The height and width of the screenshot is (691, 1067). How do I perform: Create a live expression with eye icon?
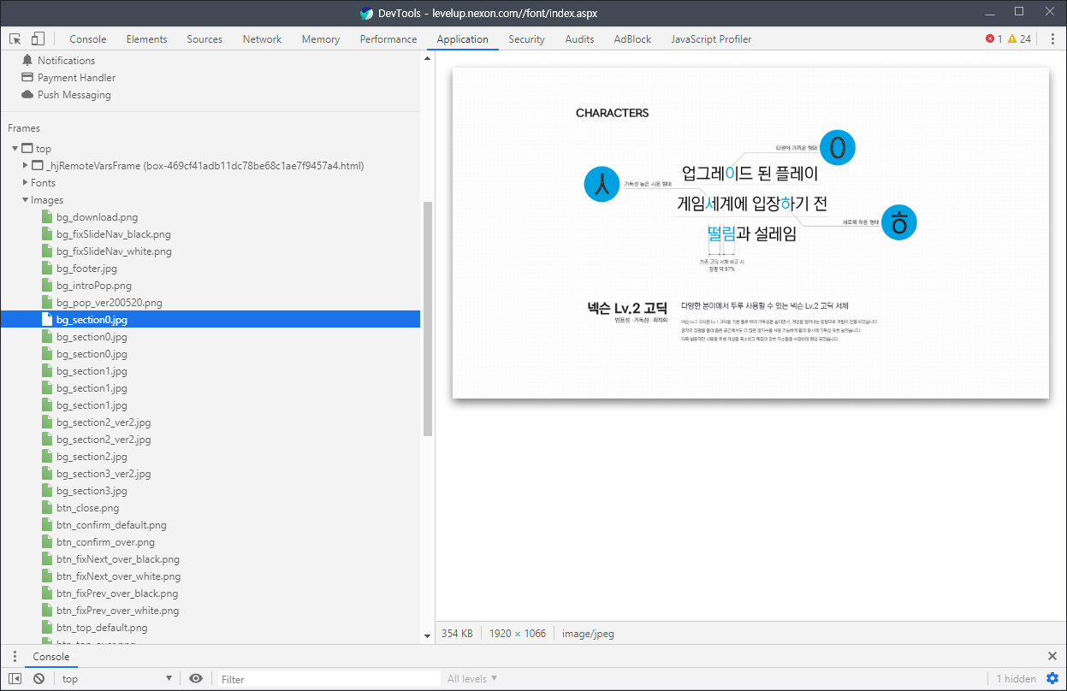[x=196, y=679]
